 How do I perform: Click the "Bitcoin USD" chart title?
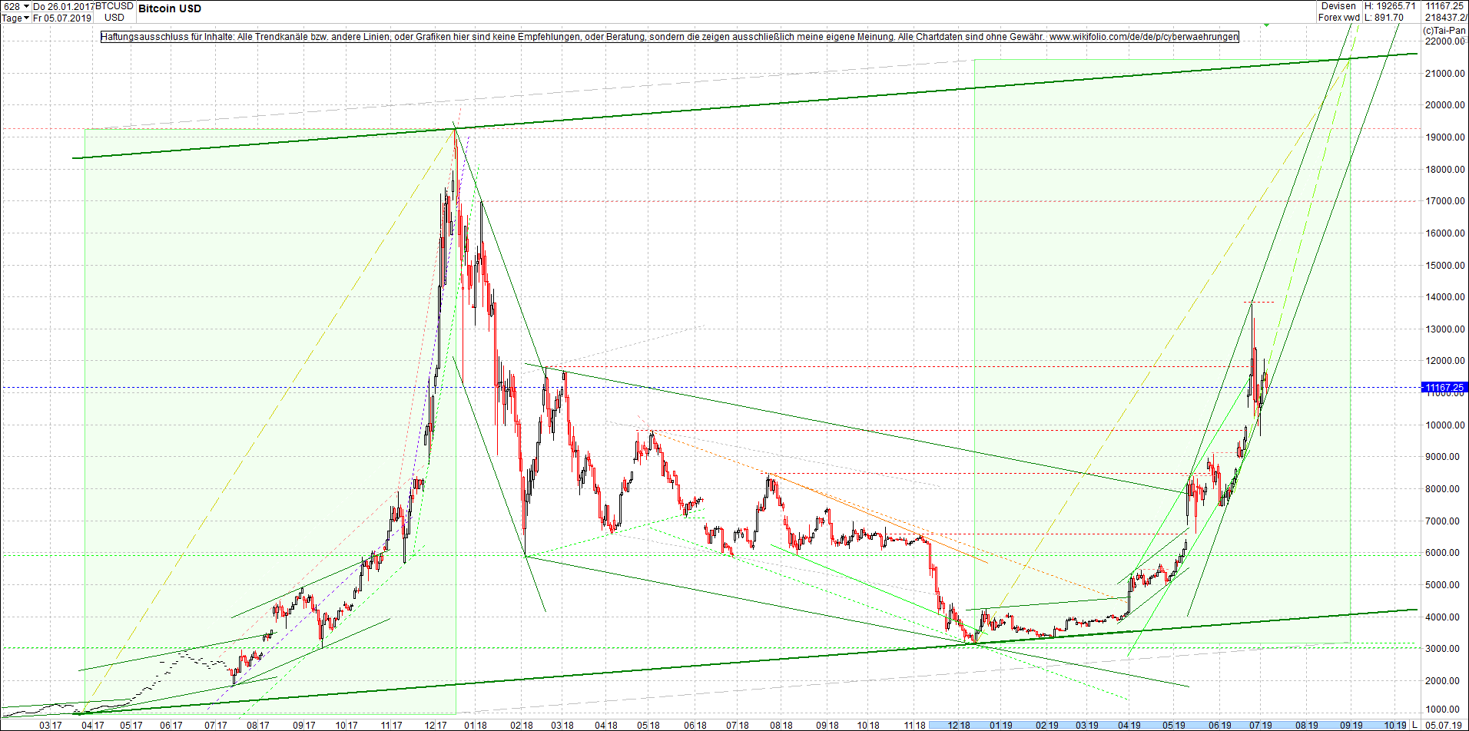click(168, 8)
